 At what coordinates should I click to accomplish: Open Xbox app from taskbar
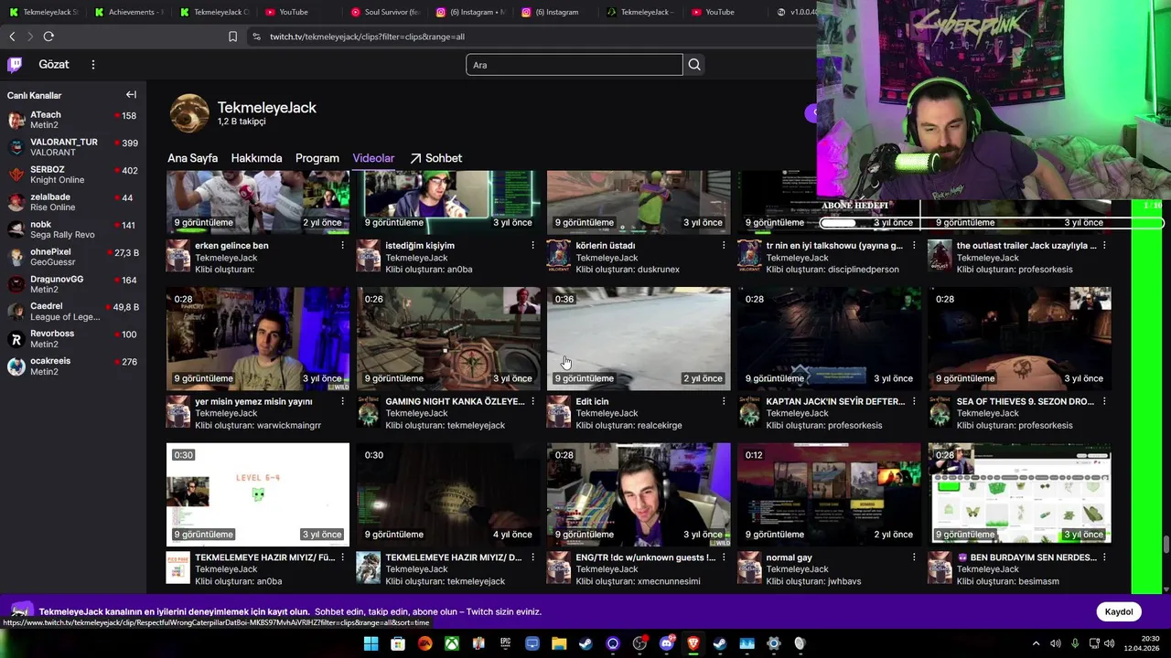coord(451,643)
